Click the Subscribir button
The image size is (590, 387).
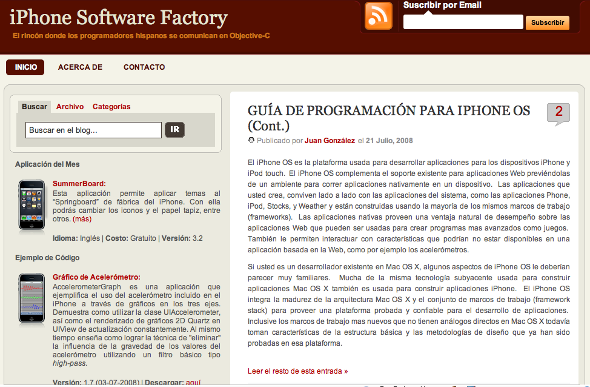point(548,22)
